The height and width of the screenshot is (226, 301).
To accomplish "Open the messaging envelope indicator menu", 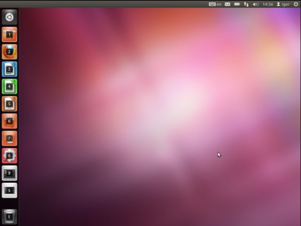I will pyautogui.click(x=228, y=4).
